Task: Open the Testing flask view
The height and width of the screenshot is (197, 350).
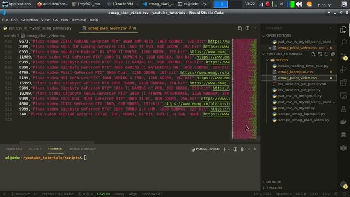Action: pos(343,109)
